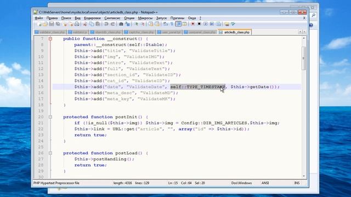
Task: Collapse the postInit function fold marker
Action: (x=50, y=117)
